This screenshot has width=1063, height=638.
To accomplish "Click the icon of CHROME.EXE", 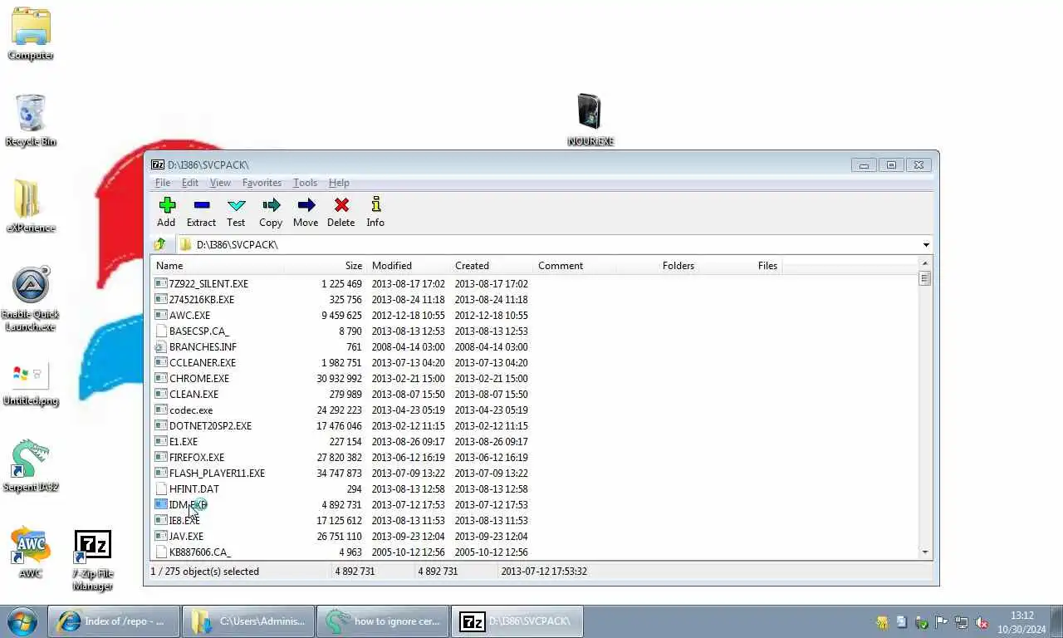I will tap(161, 378).
